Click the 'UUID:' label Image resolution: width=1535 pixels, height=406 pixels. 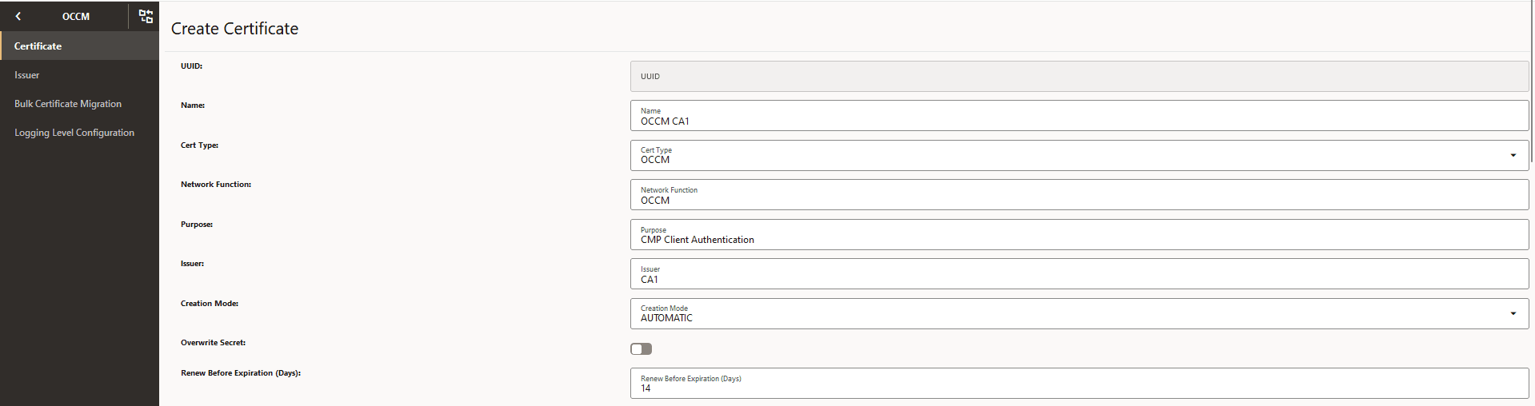pyautogui.click(x=191, y=66)
